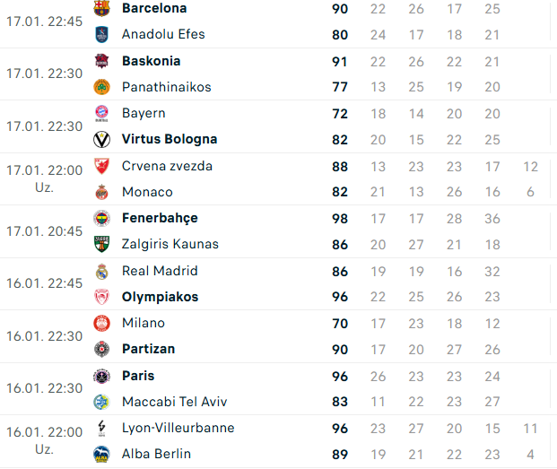The width and height of the screenshot is (557, 469).
Task: Click the Partizan black-and-white crest
Action: tap(101, 350)
